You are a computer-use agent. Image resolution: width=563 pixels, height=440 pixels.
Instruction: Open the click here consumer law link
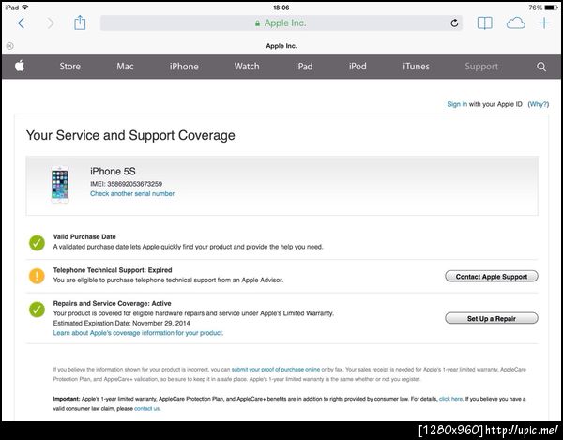click(x=450, y=399)
